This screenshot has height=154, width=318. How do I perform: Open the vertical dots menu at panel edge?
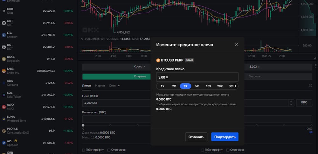point(315,66)
